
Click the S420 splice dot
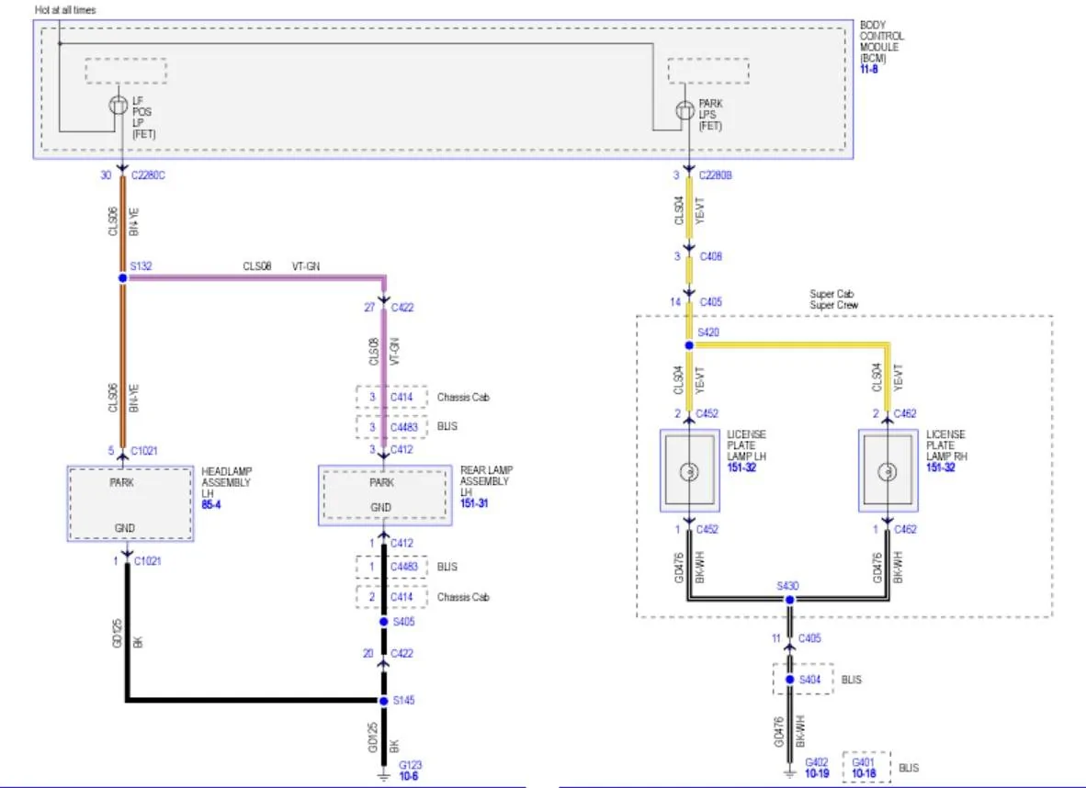point(689,344)
